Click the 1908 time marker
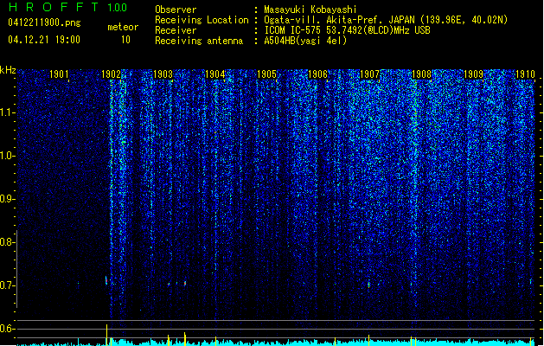Viewport: 544px width, 346px height. pos(421,74)
